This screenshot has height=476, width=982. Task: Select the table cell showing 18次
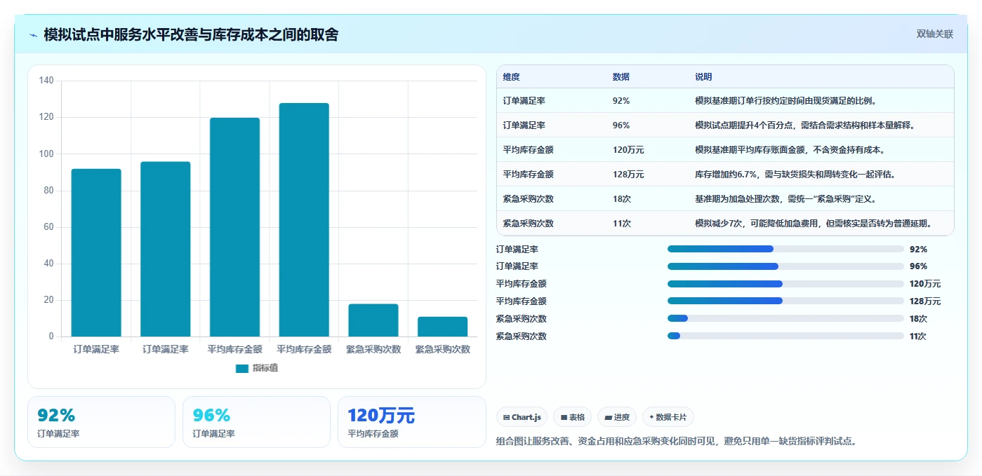(x=622, y=199)
